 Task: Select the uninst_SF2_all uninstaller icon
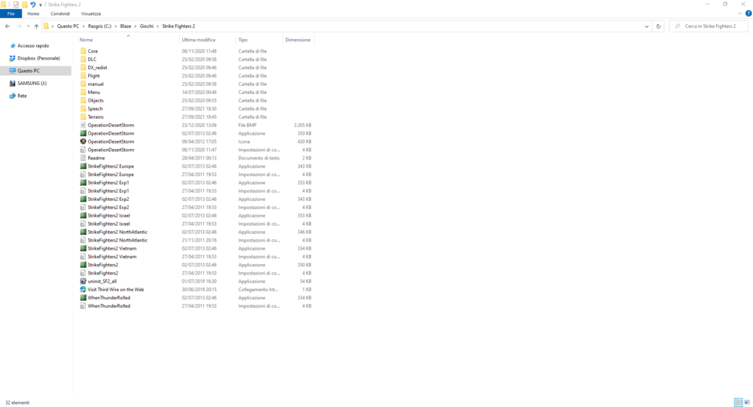(83, 281)
